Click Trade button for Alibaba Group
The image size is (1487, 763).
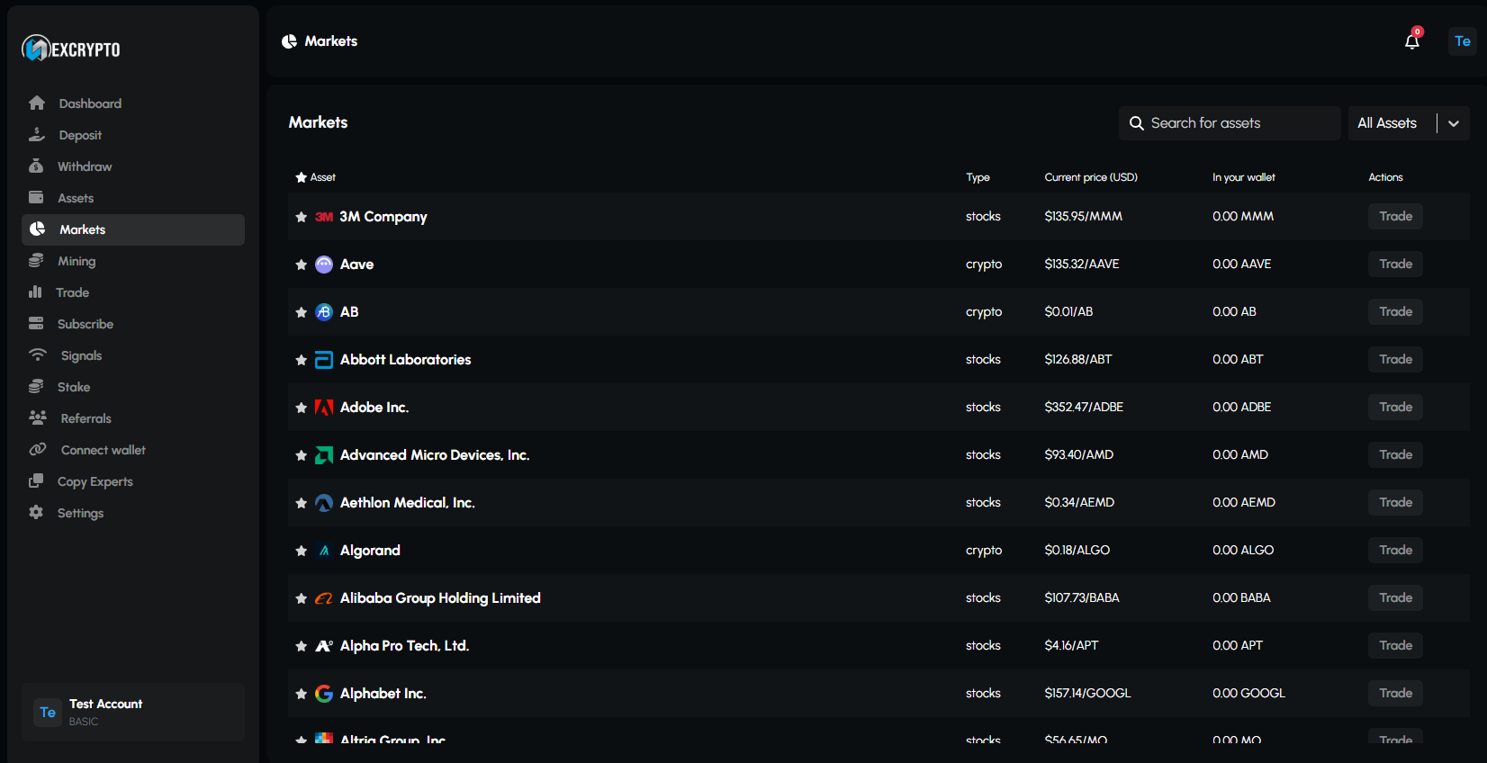pyautogui.click(x=1395, y=597)
